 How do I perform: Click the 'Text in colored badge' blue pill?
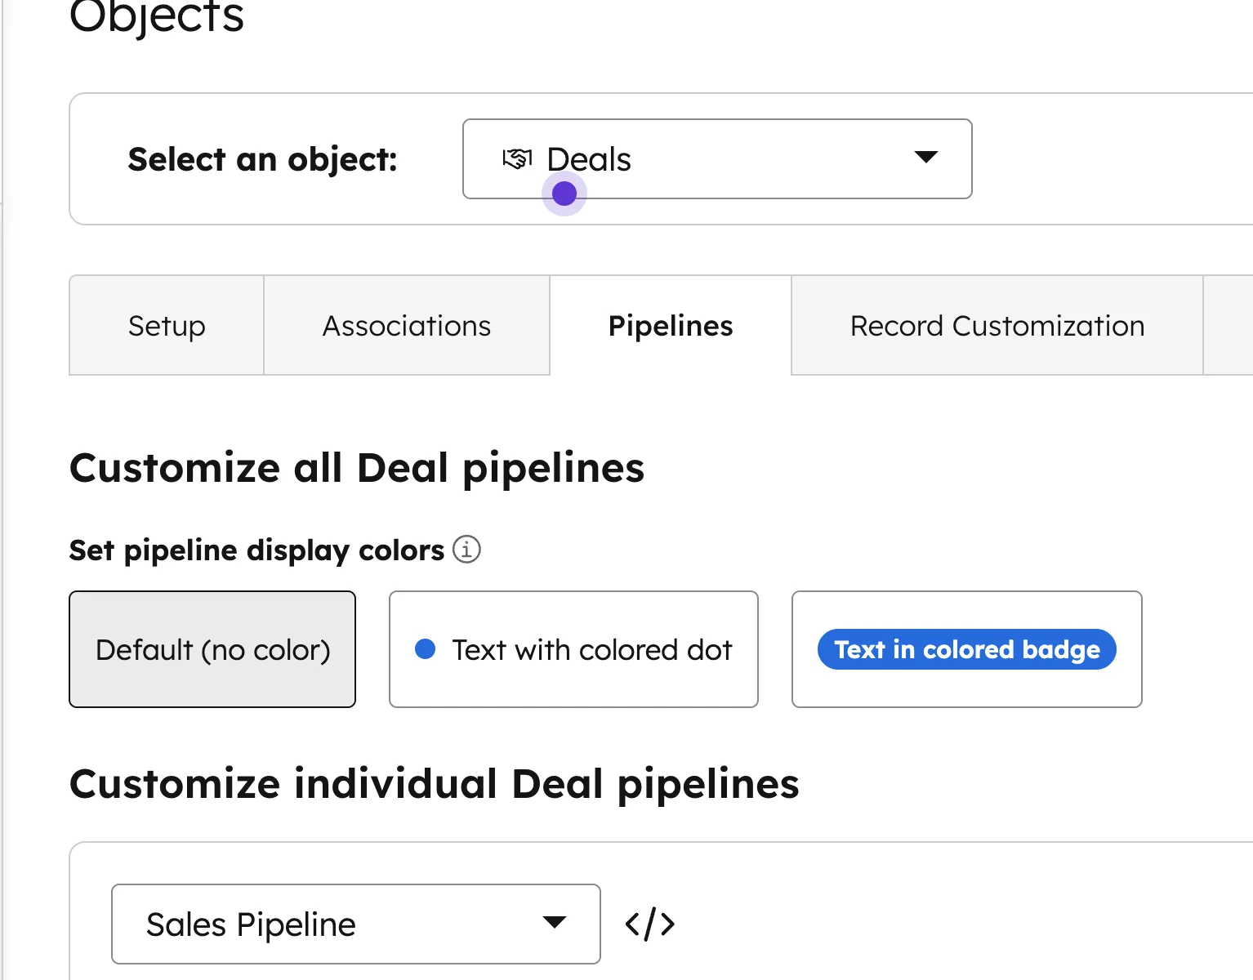click(x=966, y=649)
